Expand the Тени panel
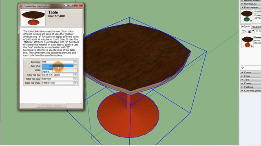 pyautogui.click(x=250, y=79)
